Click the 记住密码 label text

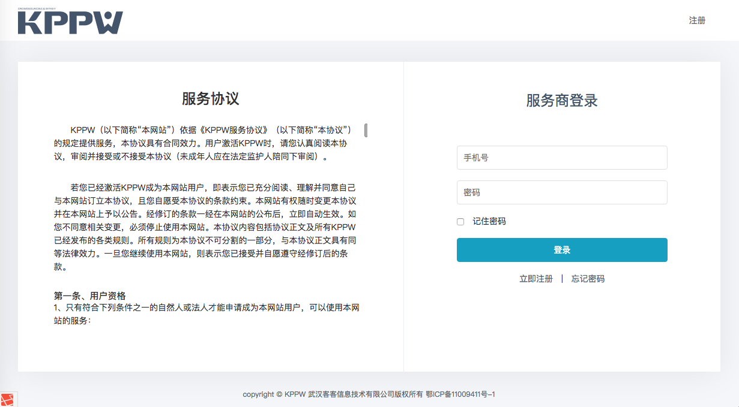489,222
